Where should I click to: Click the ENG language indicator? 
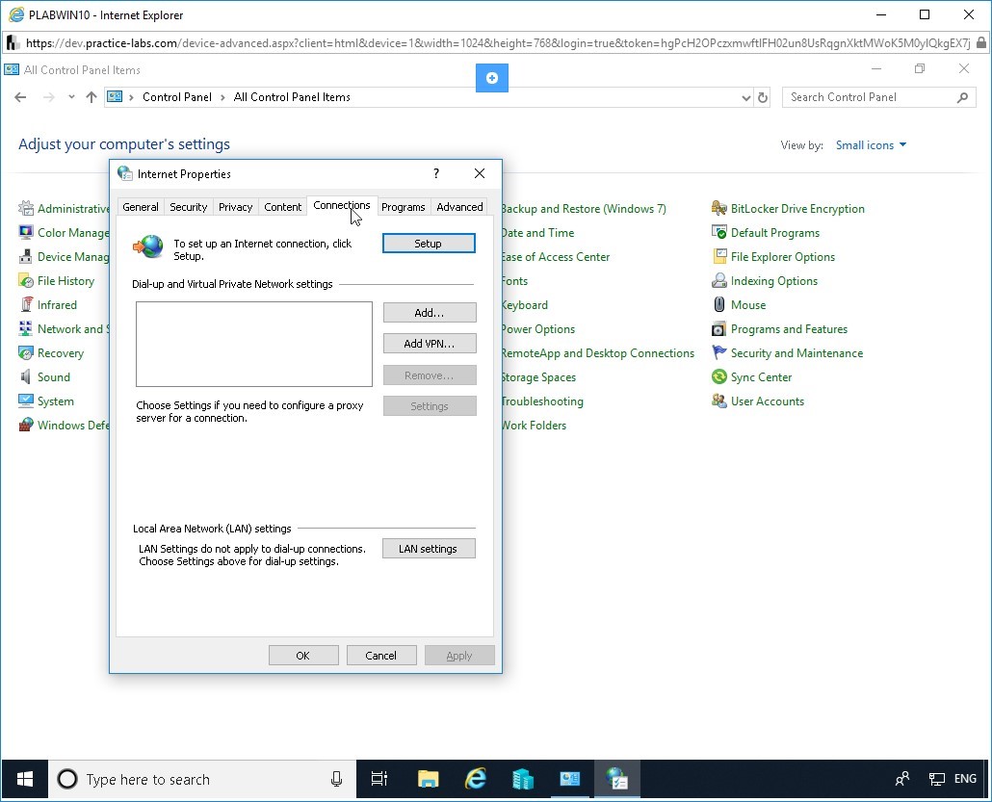[x=965, y=779]
